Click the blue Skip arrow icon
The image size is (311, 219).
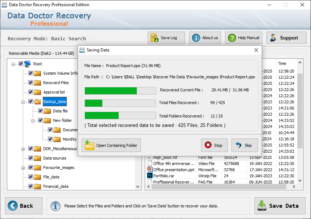(238, 145)
